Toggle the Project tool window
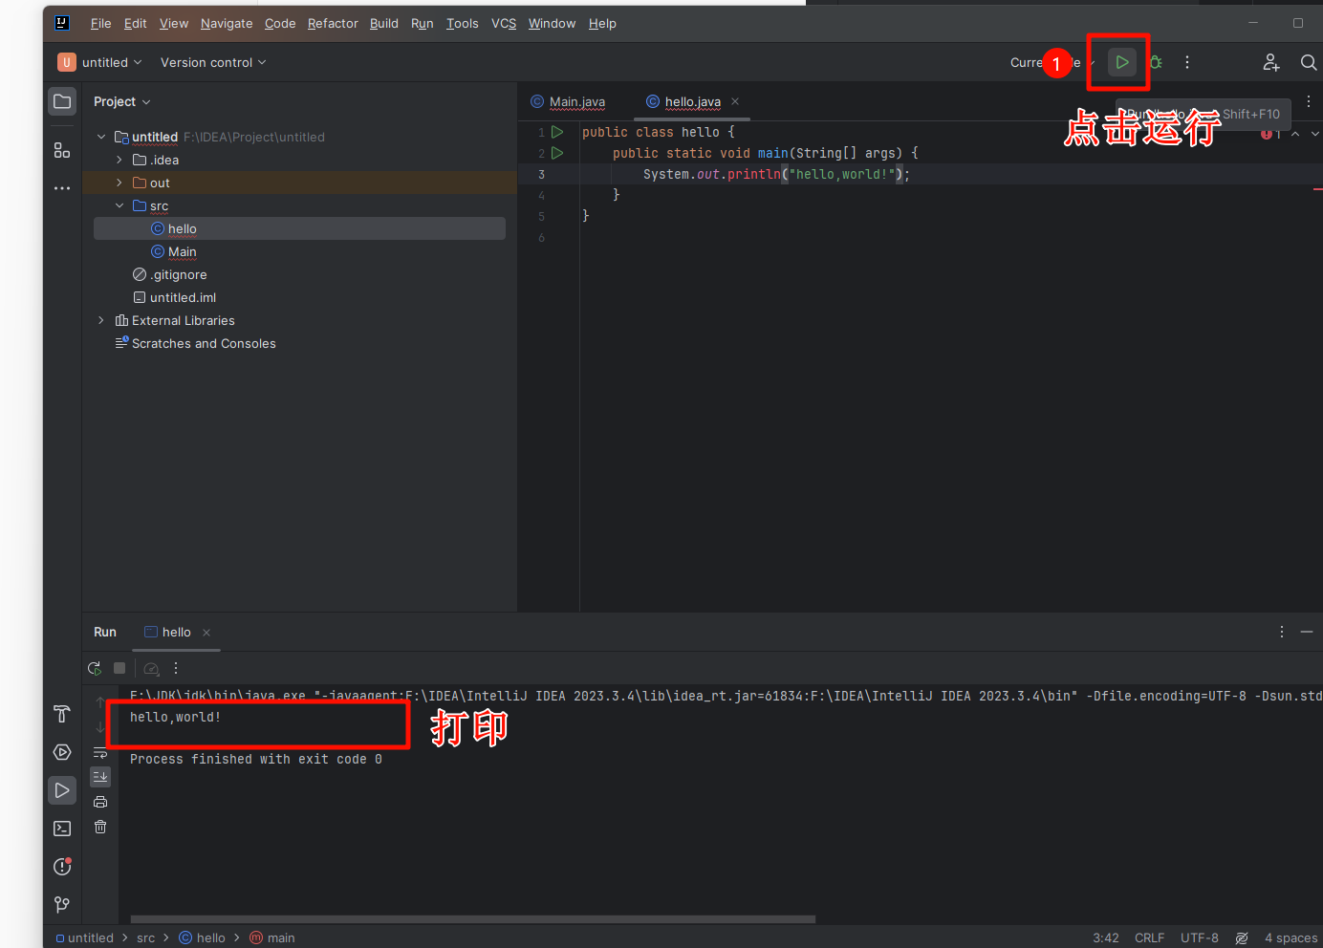The image size is (1323, 948). click(62, 101)
